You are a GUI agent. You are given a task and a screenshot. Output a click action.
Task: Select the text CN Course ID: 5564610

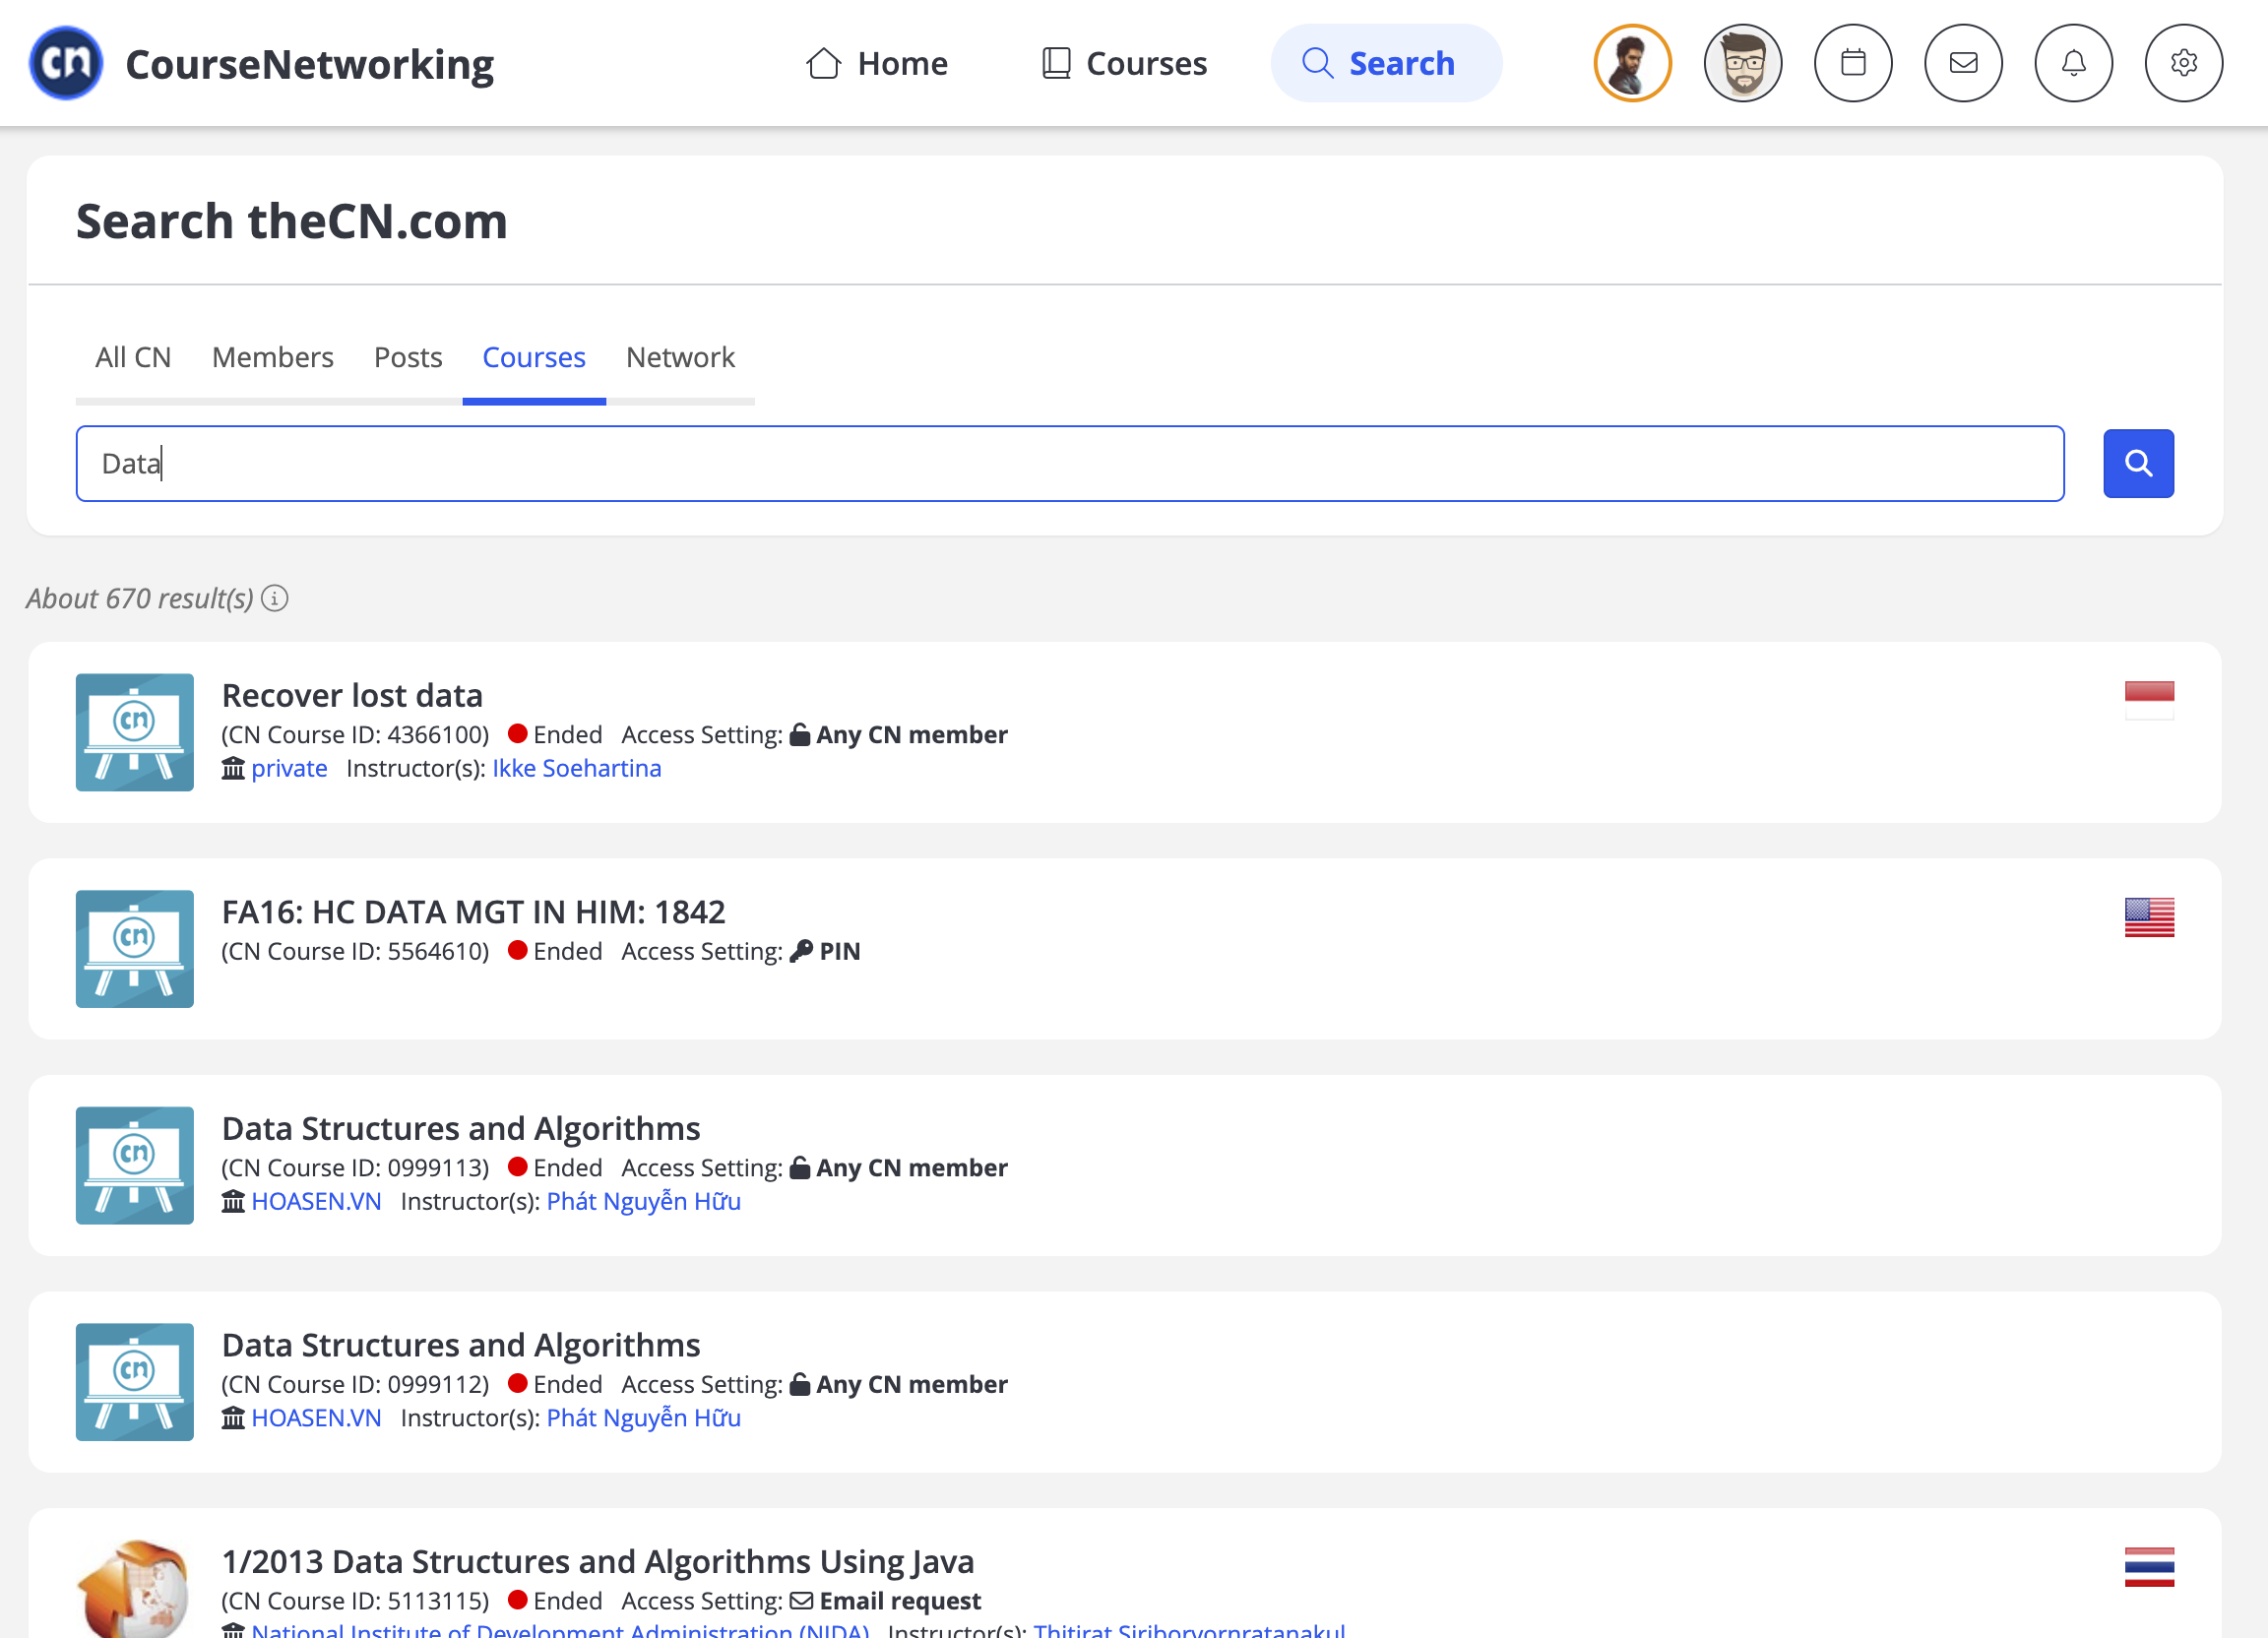(x=355, y=951)
